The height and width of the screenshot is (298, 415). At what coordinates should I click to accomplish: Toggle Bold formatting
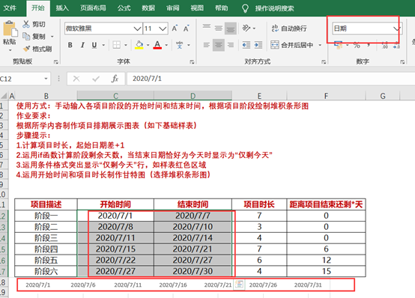(70, 45)
